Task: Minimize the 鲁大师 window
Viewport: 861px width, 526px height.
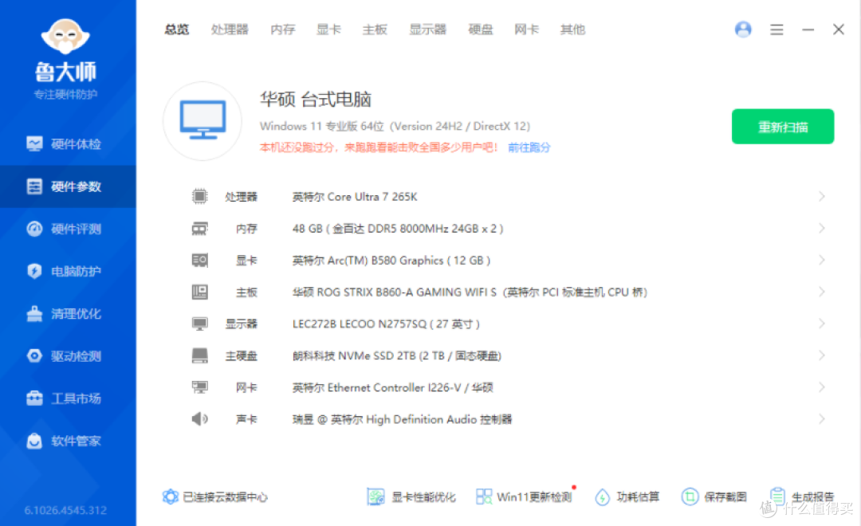Action: pyautogui.click(x=808, y=29)
